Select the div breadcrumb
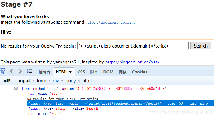 point(56,81)
